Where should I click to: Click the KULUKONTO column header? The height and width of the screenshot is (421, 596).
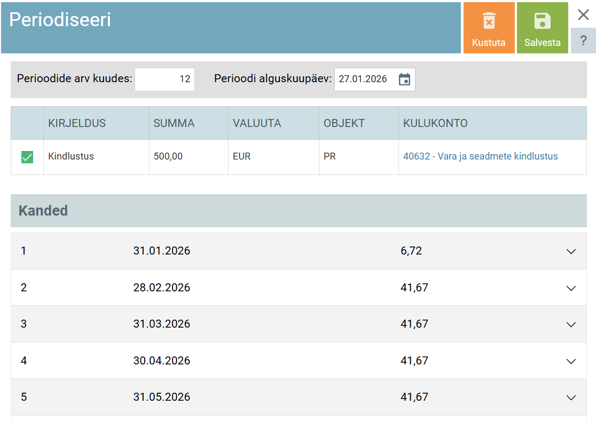point(492,123)
